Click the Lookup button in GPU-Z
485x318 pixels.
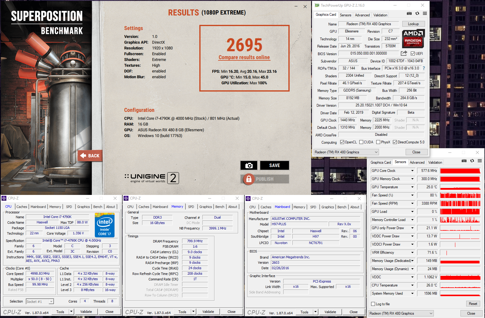coord(413,24)
